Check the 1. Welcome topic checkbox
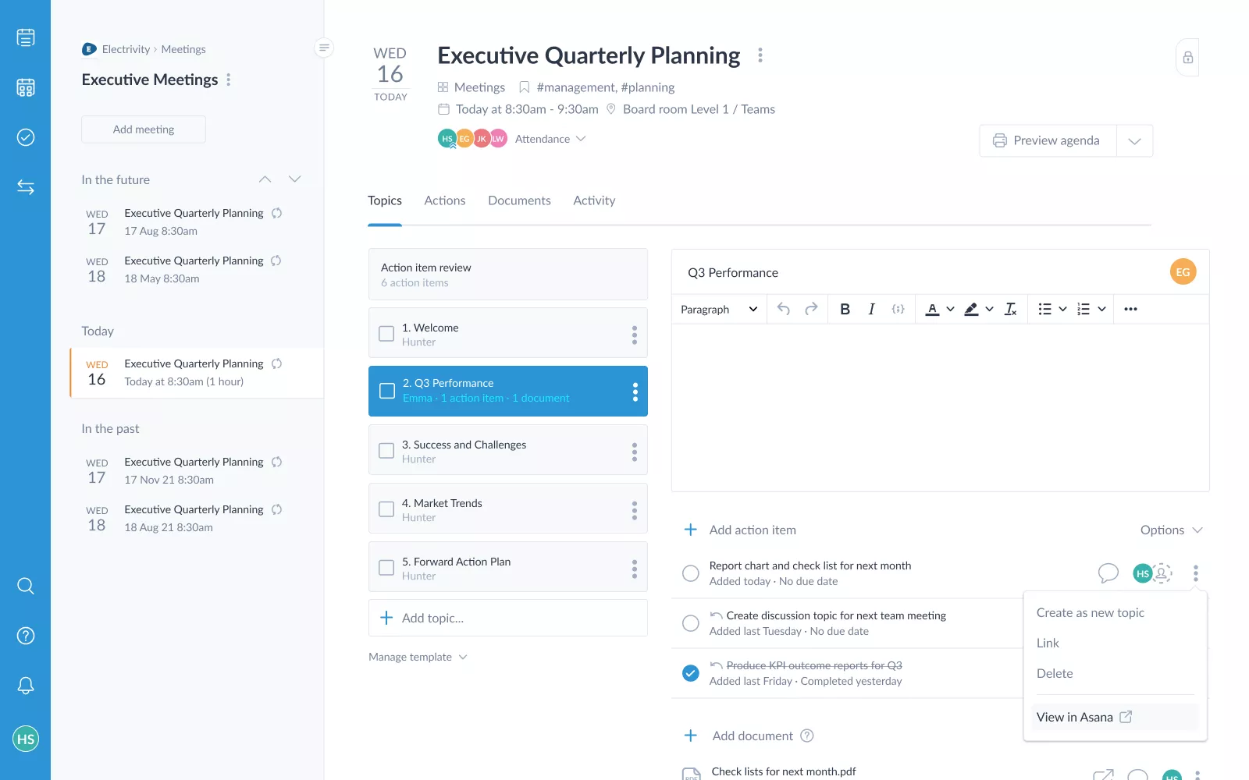 point(386,334)
